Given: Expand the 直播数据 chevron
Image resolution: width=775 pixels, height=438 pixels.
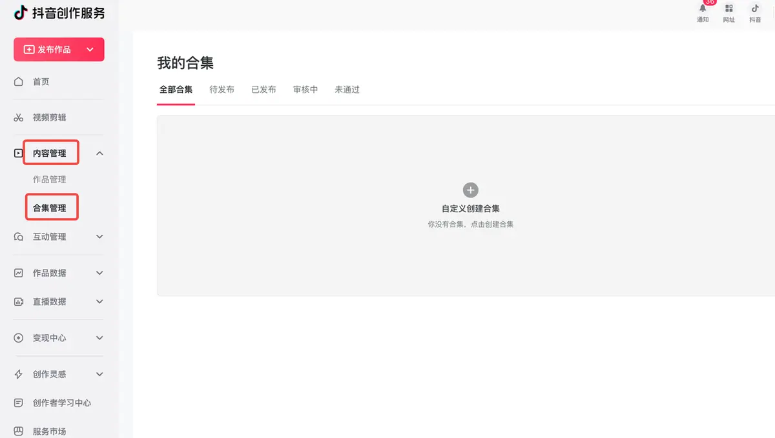Looking at the screenshot, I should 99,301.
